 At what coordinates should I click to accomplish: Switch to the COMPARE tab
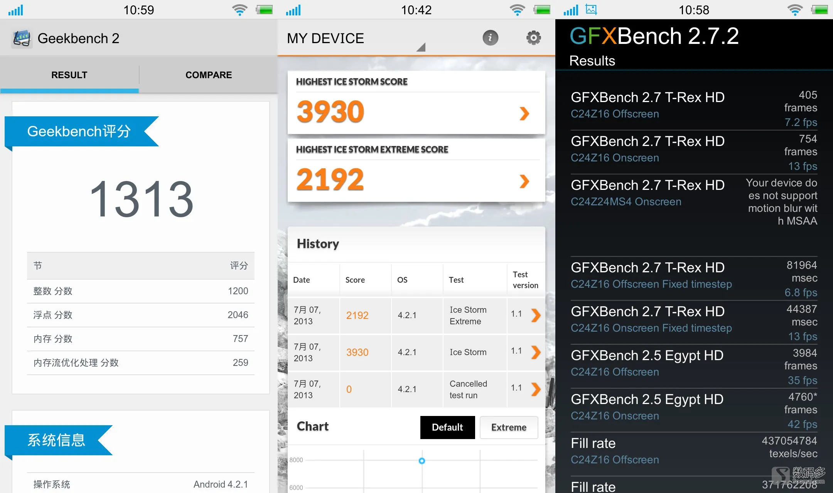click(209, 75)
